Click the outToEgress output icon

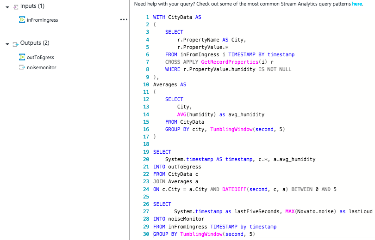point(22,57)
